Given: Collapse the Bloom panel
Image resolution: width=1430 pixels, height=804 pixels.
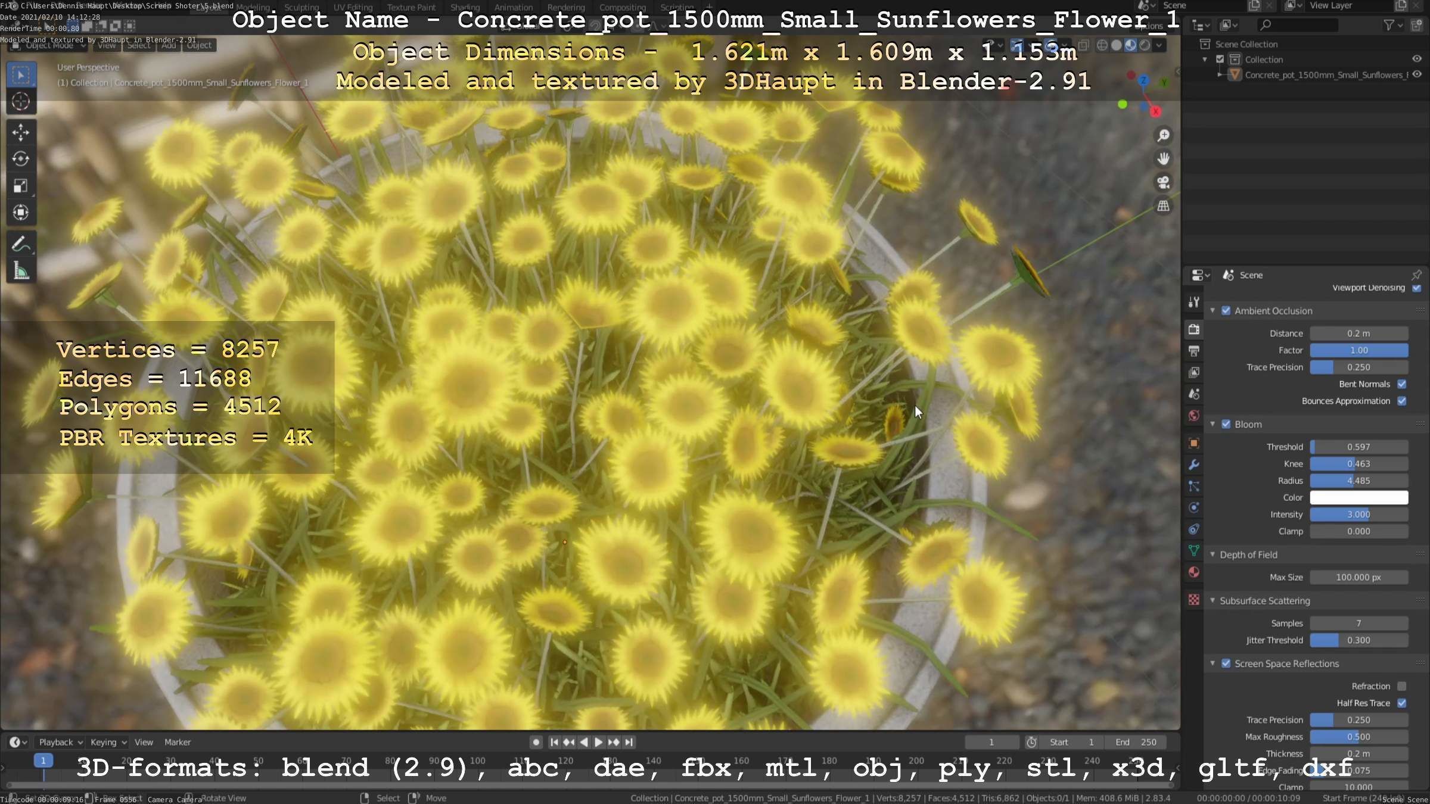Looking at the screenshot, I should click(1213, 425).
